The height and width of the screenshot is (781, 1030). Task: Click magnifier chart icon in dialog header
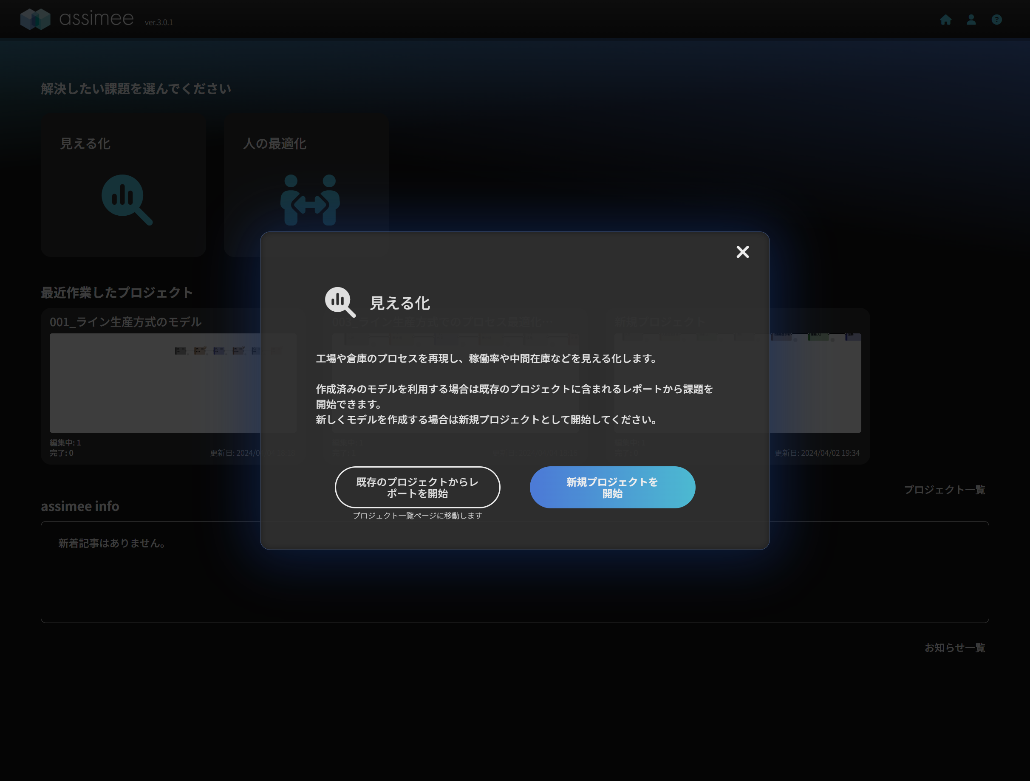pyautogui.click(x=340, y=302)
